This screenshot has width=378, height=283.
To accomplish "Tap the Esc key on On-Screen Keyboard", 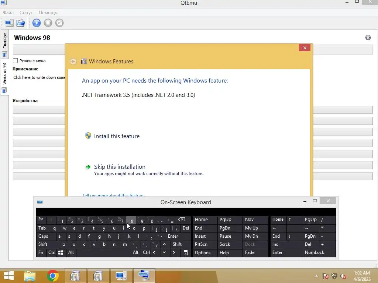I will [x=41, y=220].
